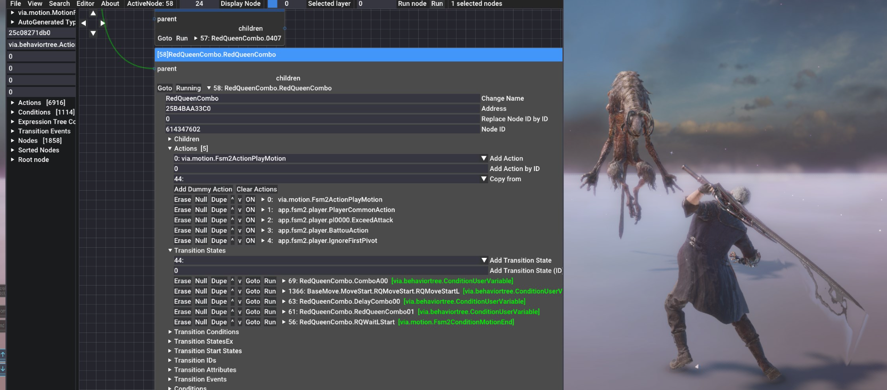Run transition state 1366 RQMoveStartL
Image resolution: width=887 pixels, height=390 pixels.
(x=270, y=291)
